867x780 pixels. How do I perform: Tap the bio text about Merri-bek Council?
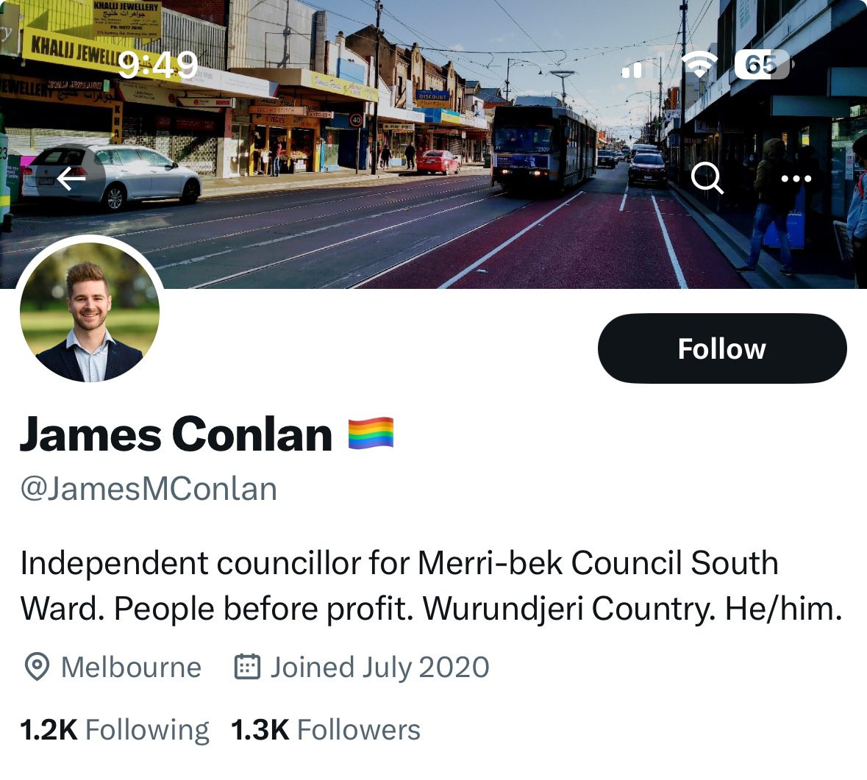click(x=431, y=586)
